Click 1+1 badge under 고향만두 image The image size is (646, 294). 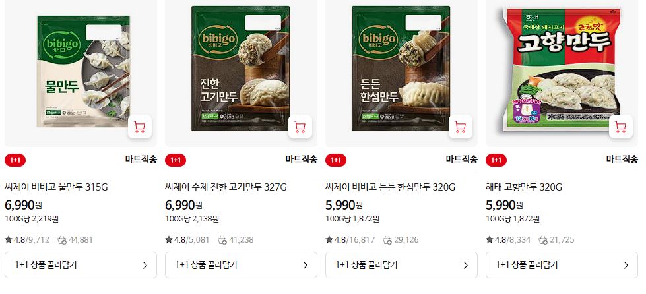pos(496,160)
